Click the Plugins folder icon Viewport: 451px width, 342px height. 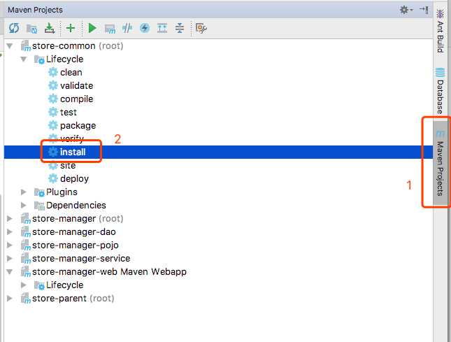click(x=39, y=192)
